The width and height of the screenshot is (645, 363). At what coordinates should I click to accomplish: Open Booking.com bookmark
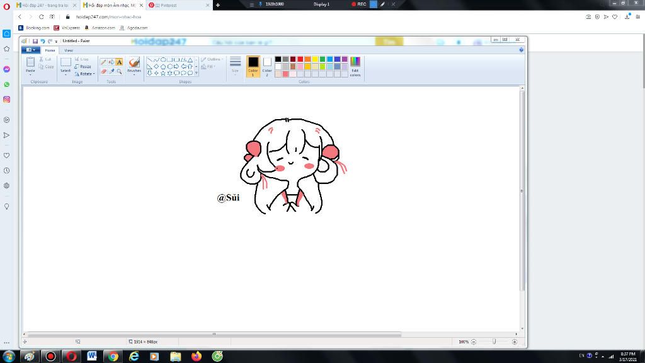point(34,28)
